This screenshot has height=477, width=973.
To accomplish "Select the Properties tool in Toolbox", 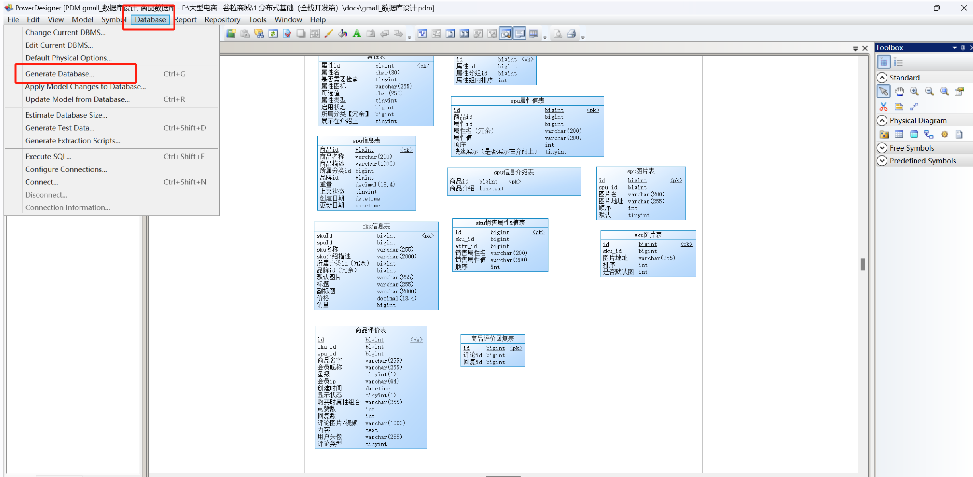I will click(959, 91).
